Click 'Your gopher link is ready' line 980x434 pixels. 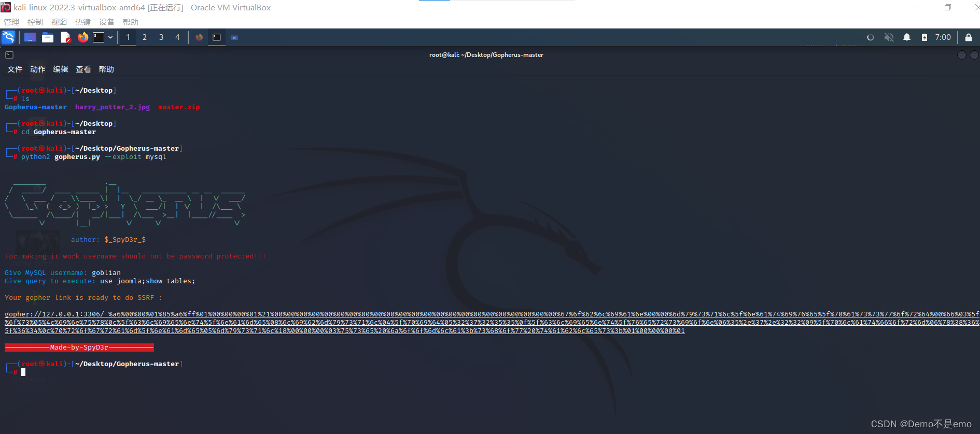tap(83, 298)
